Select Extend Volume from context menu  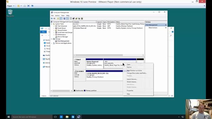coord(138,79)
